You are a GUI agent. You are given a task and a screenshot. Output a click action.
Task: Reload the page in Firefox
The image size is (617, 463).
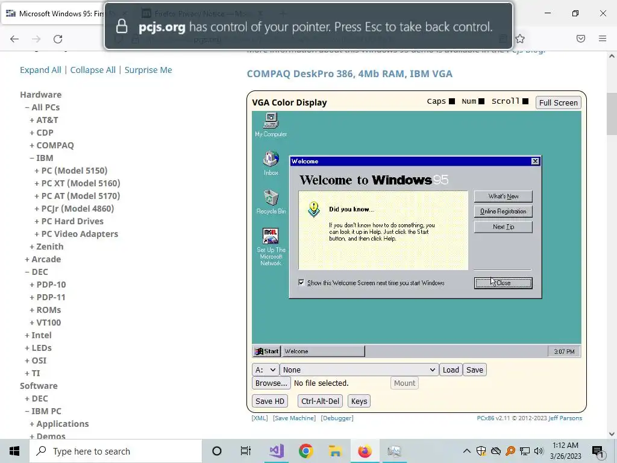click(x=58, y=39)
